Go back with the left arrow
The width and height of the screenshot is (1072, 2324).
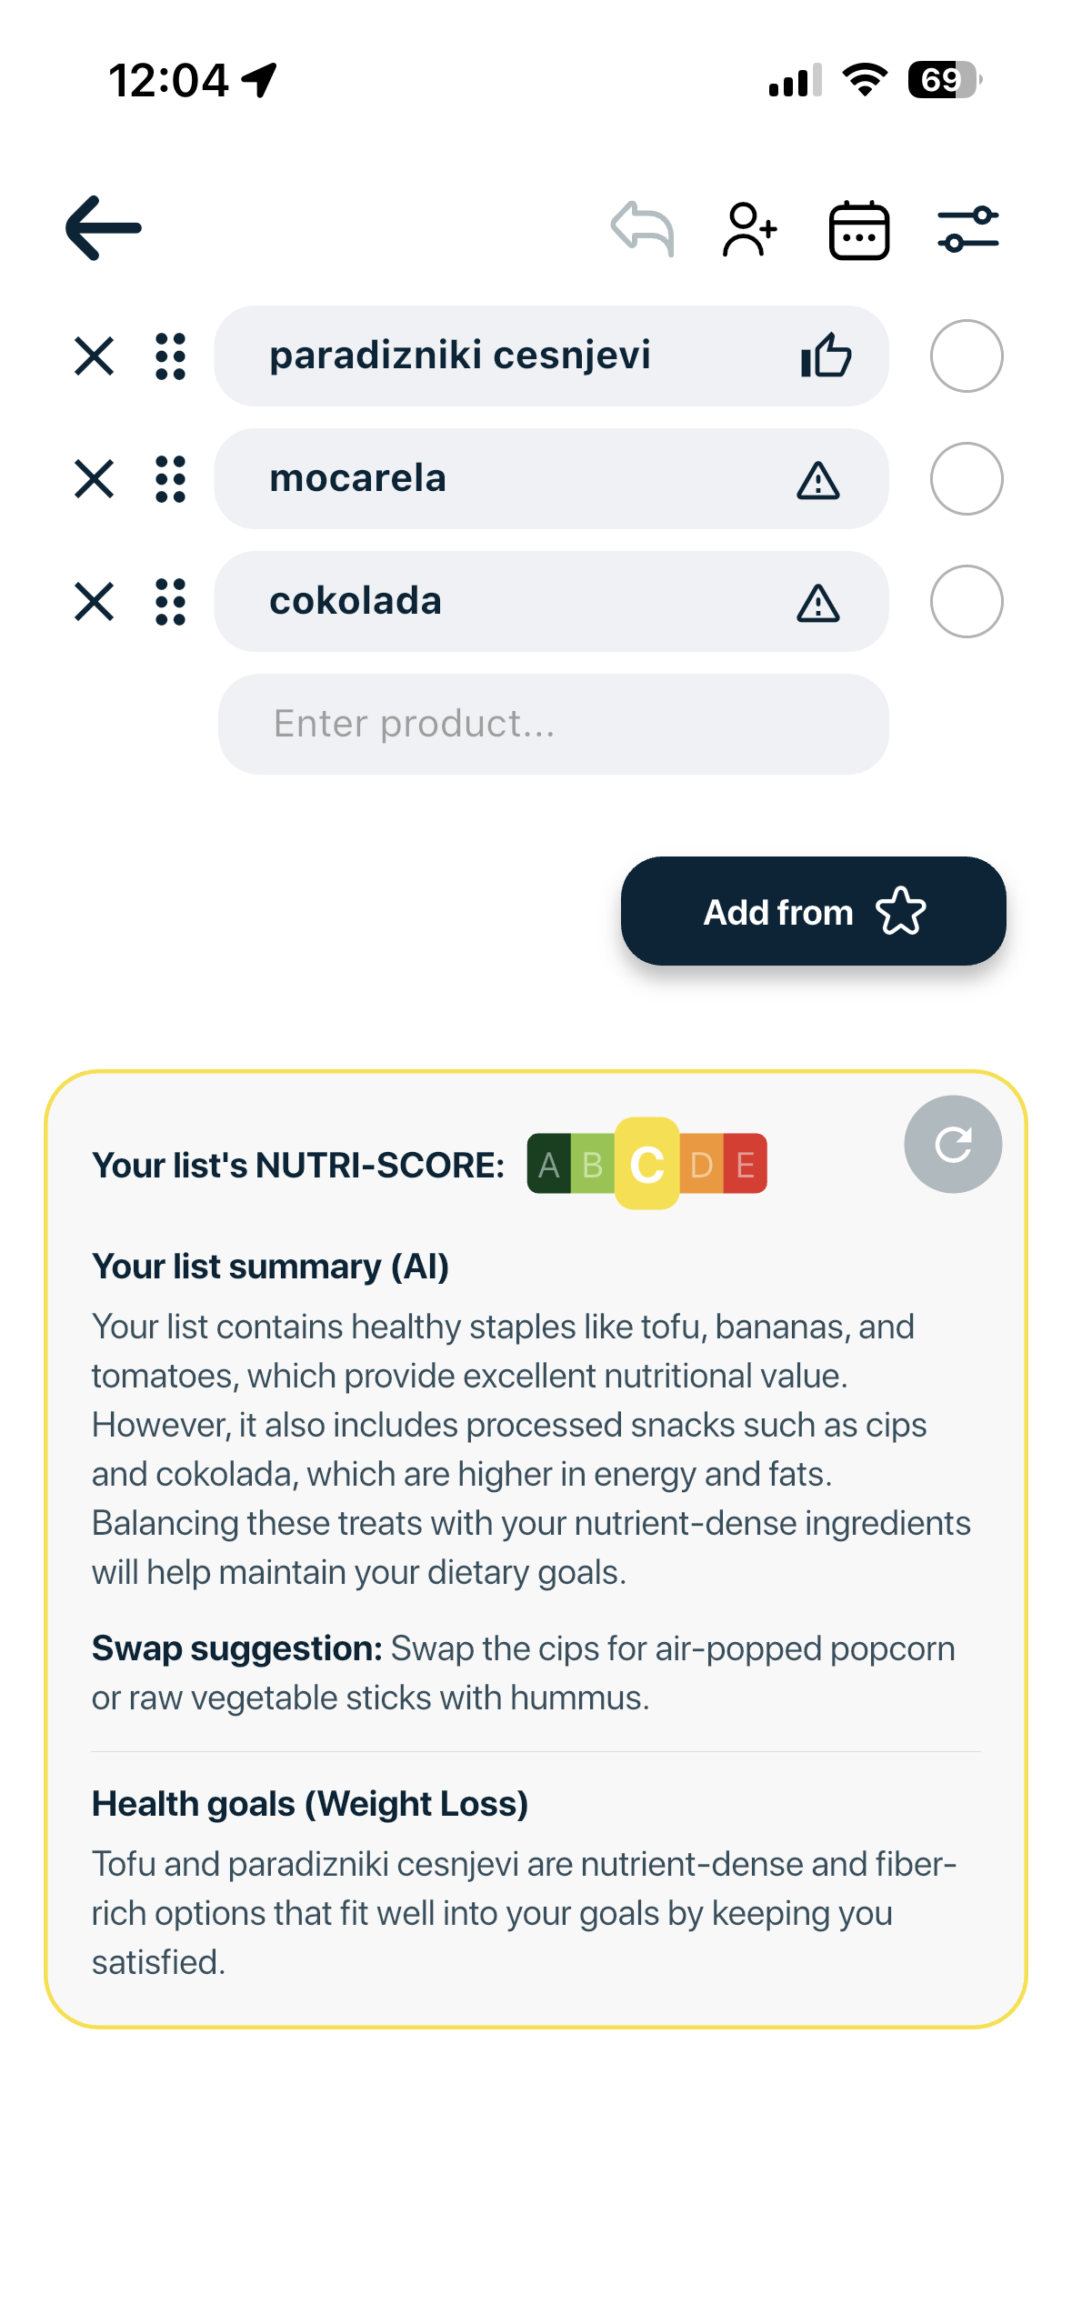pos(103,228)
